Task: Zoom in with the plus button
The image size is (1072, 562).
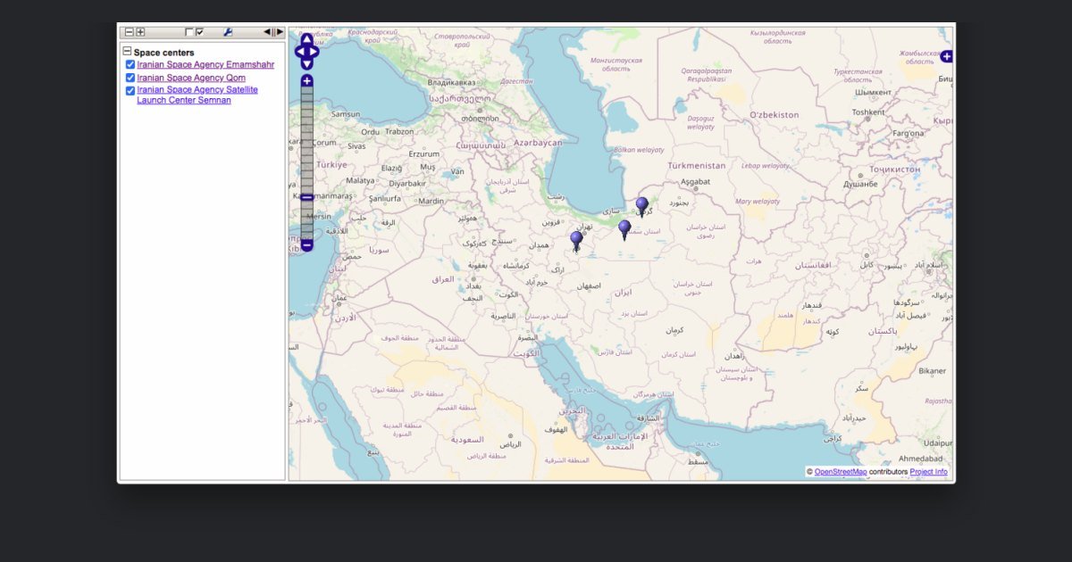Action: tap(306, 81)
